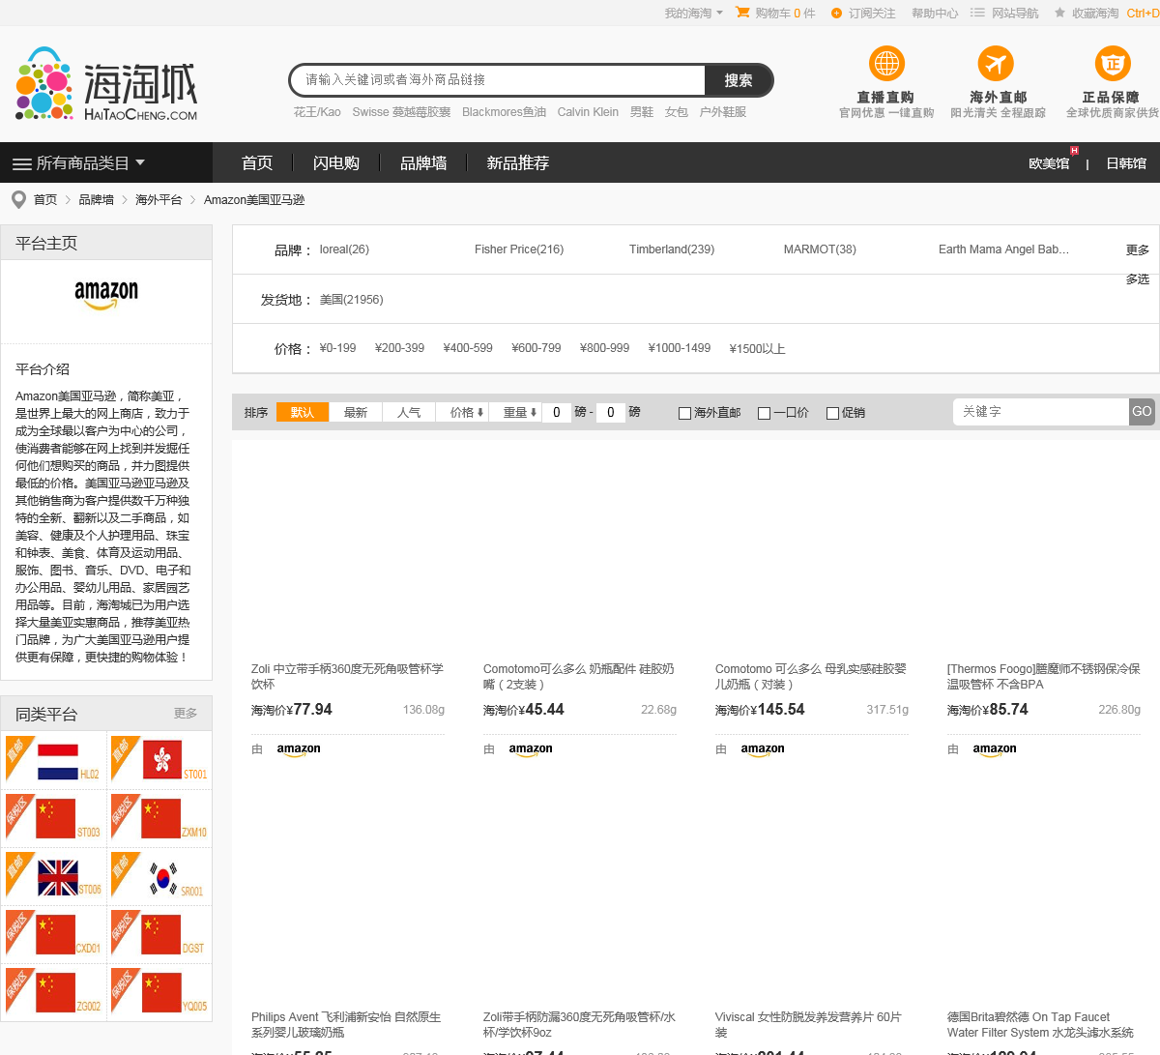Screen dimensions: 1160x1055
Task: Select the 人气 sort tab
Action: [409, 412]
